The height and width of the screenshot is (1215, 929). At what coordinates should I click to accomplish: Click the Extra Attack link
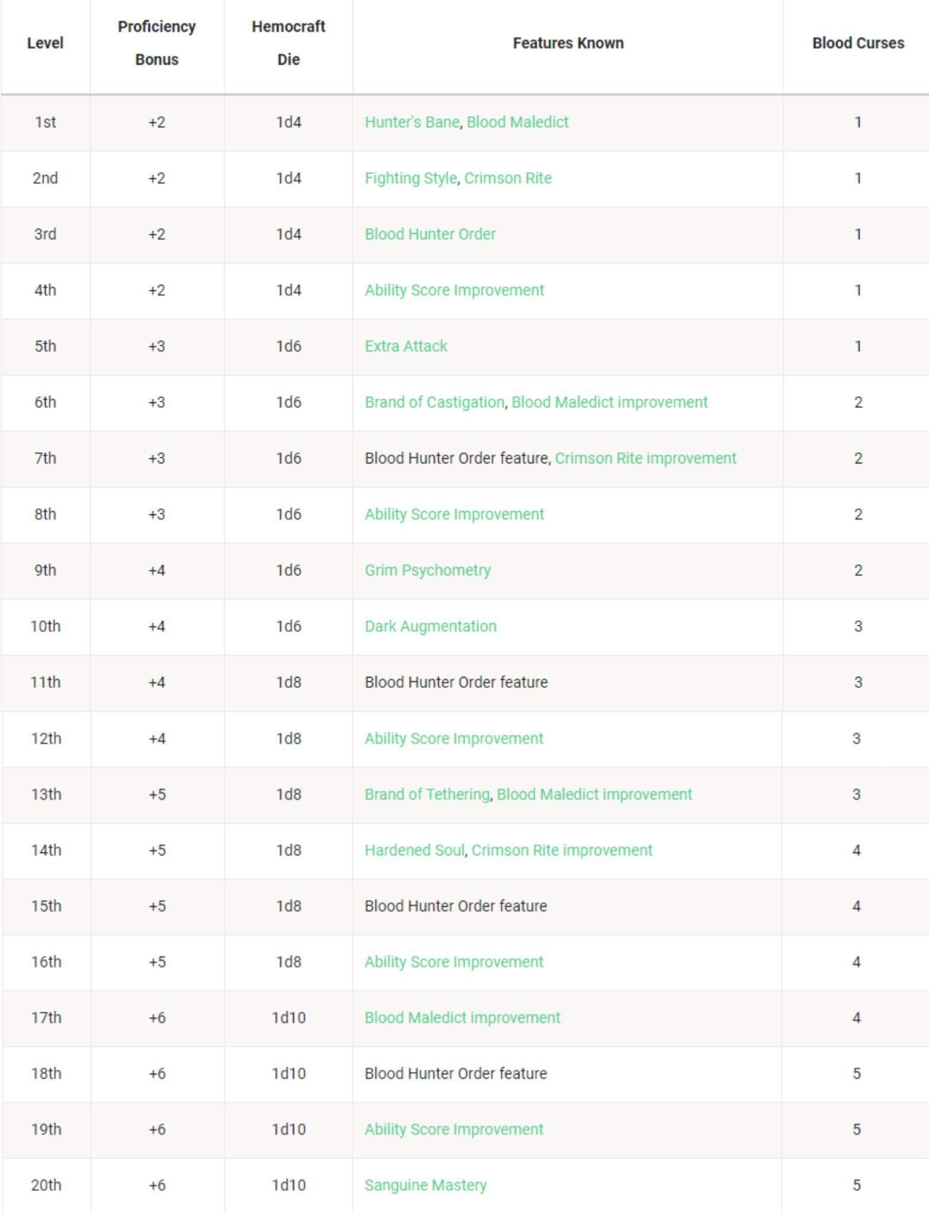[406, 346]
